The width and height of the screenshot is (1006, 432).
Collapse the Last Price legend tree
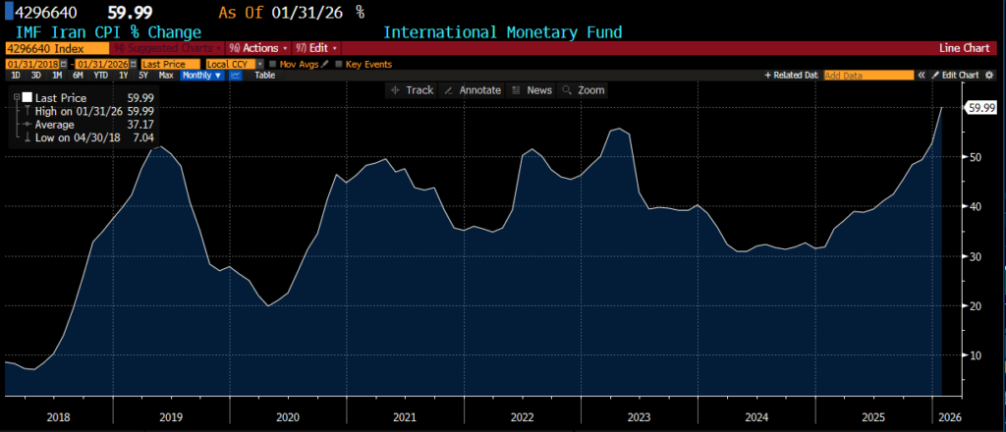(x=16, y=98)
